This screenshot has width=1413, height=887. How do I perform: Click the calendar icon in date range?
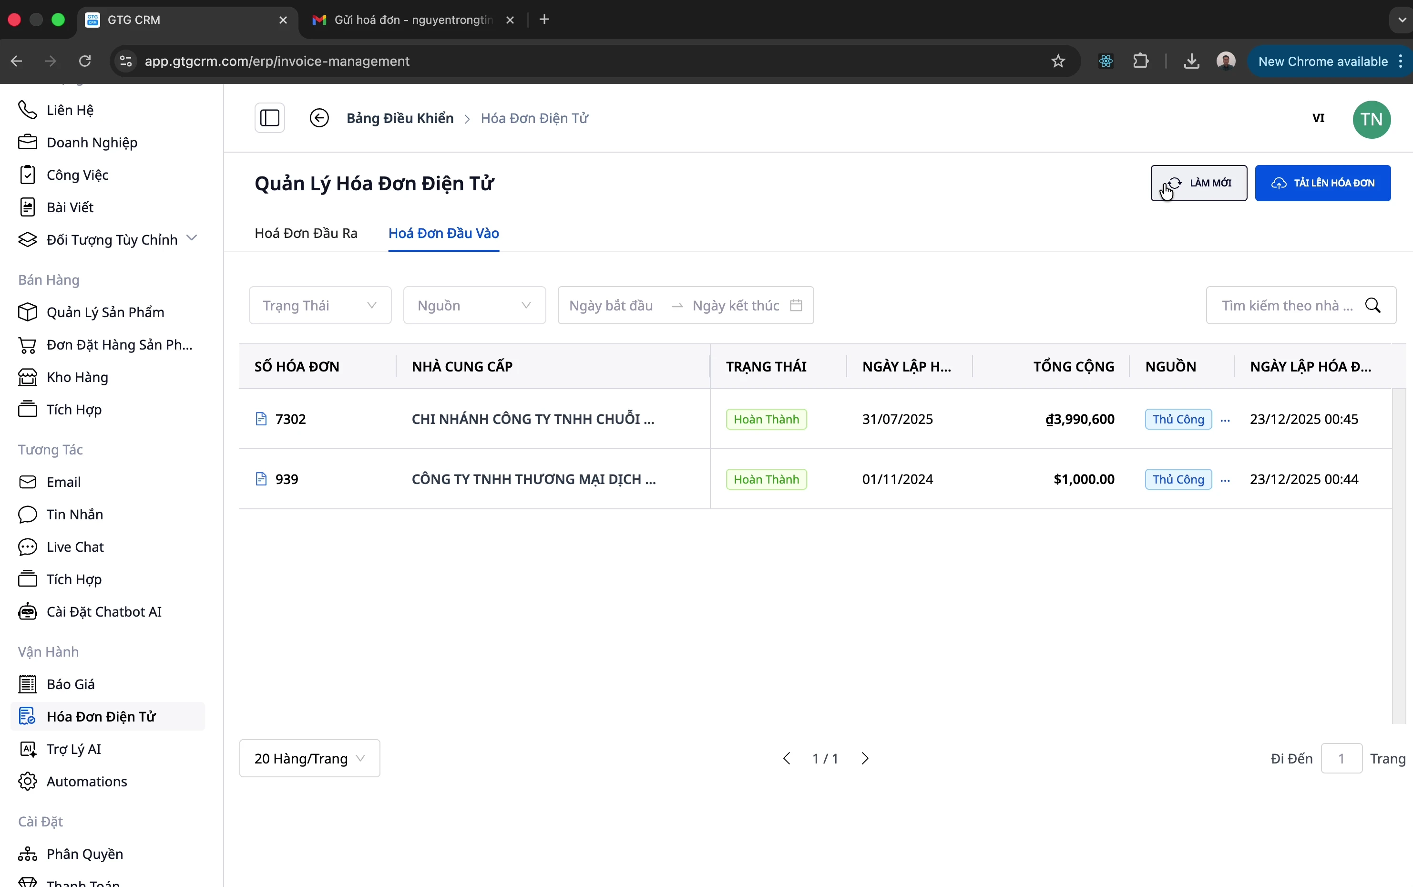(x=796, y=305)
